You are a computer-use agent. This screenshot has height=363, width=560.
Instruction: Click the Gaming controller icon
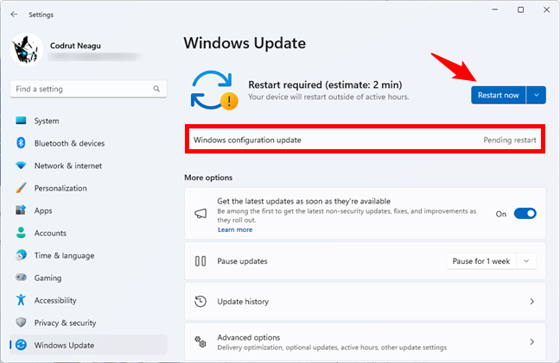(21, 277)
